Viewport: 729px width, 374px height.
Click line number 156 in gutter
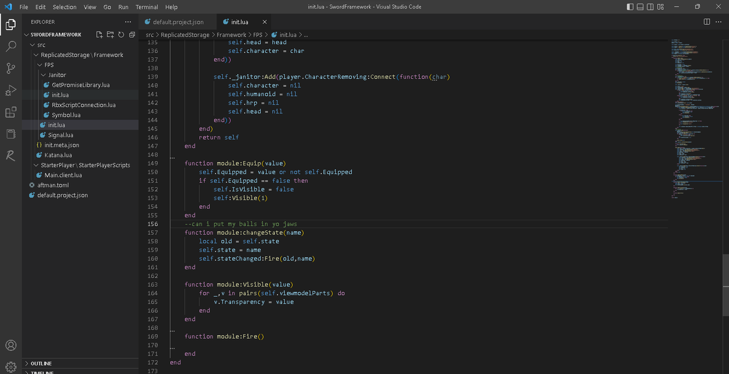click(152, 224)
